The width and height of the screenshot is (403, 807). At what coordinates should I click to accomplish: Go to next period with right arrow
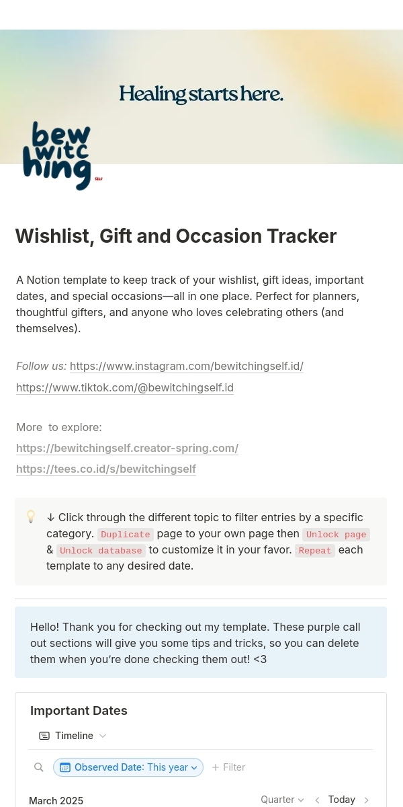click(366, 800)
